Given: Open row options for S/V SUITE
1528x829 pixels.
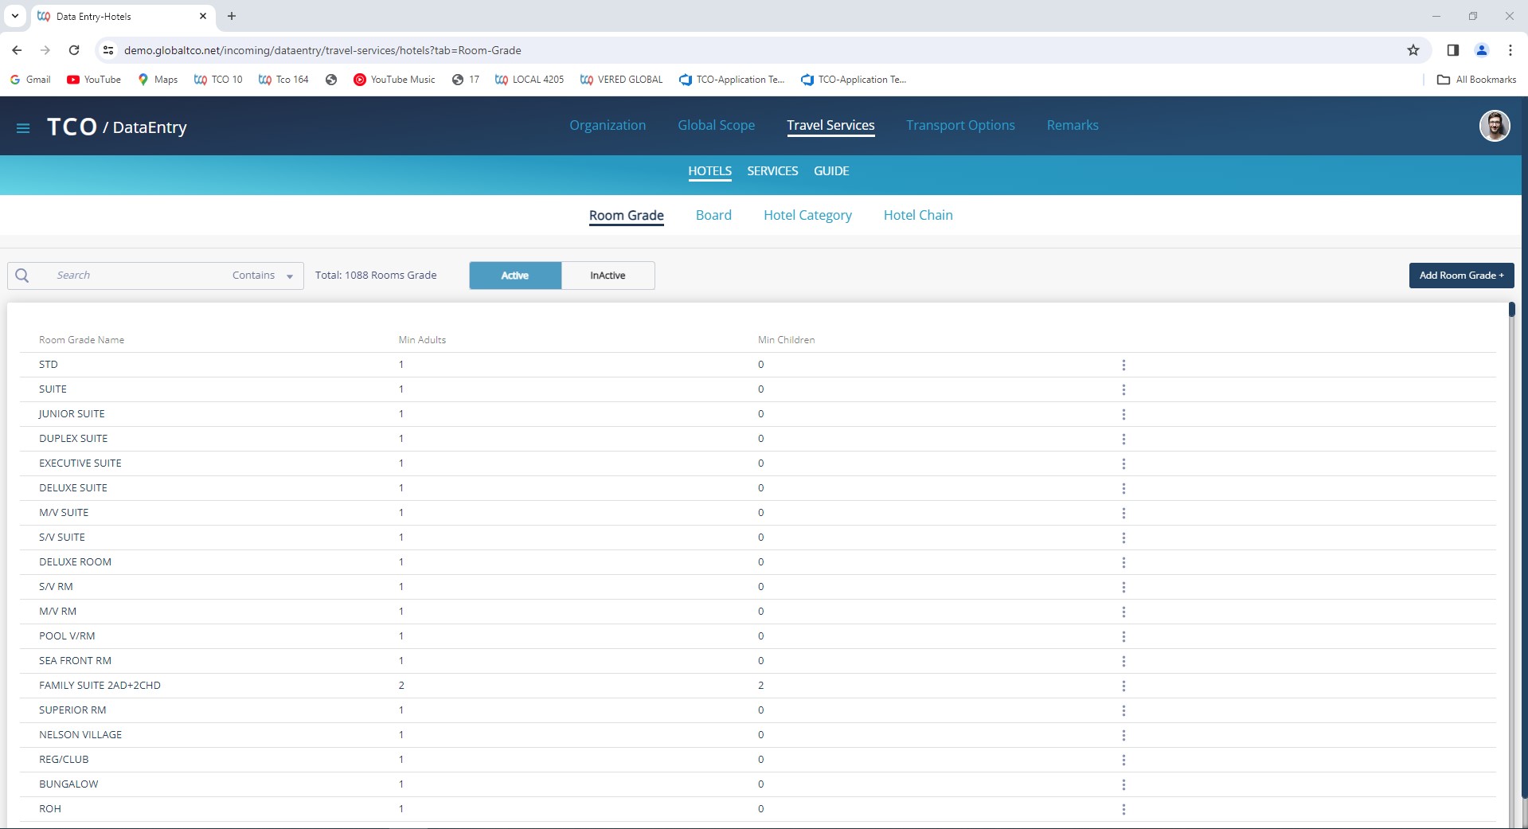Looking at the screenshot, I should coord(1124,538).
